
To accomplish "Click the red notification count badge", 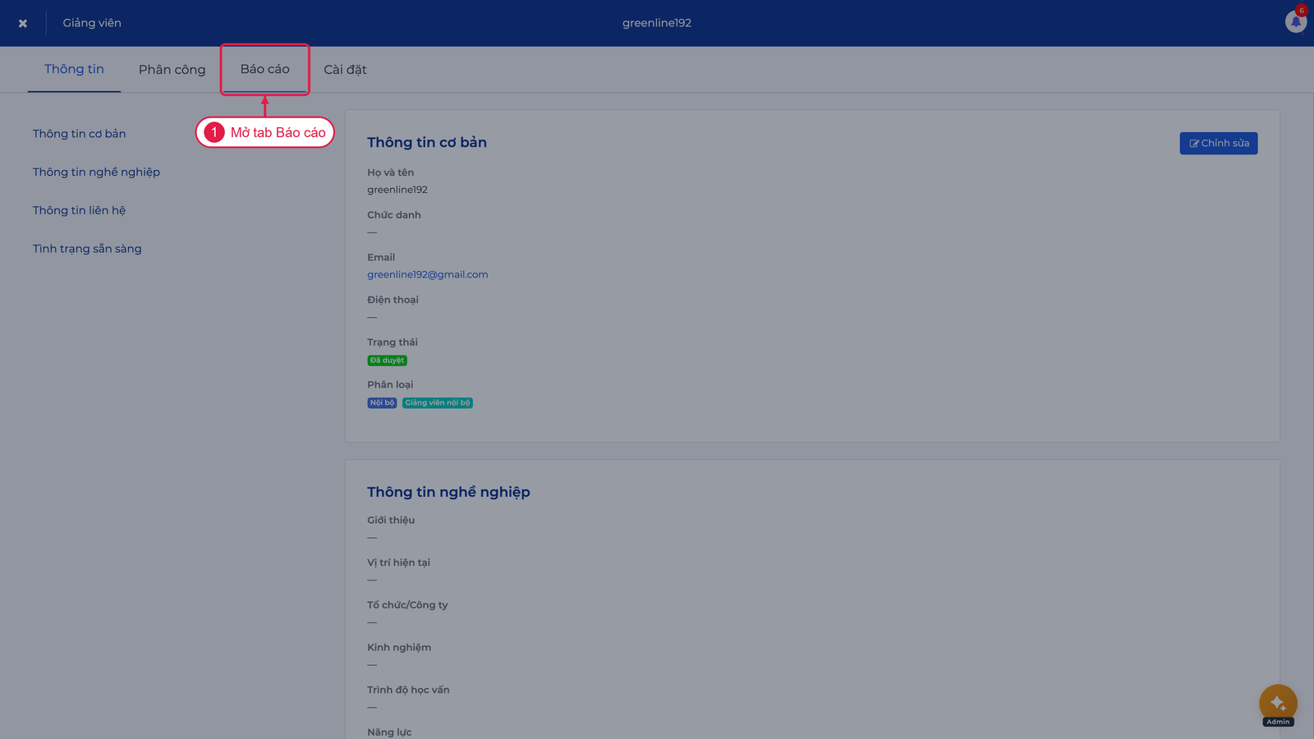I will coord(1301,11).
